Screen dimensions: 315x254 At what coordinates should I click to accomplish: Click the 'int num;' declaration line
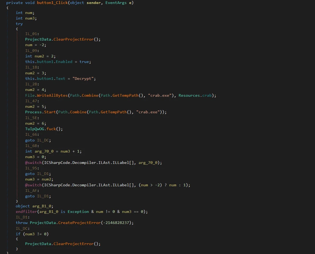point(25,13)
